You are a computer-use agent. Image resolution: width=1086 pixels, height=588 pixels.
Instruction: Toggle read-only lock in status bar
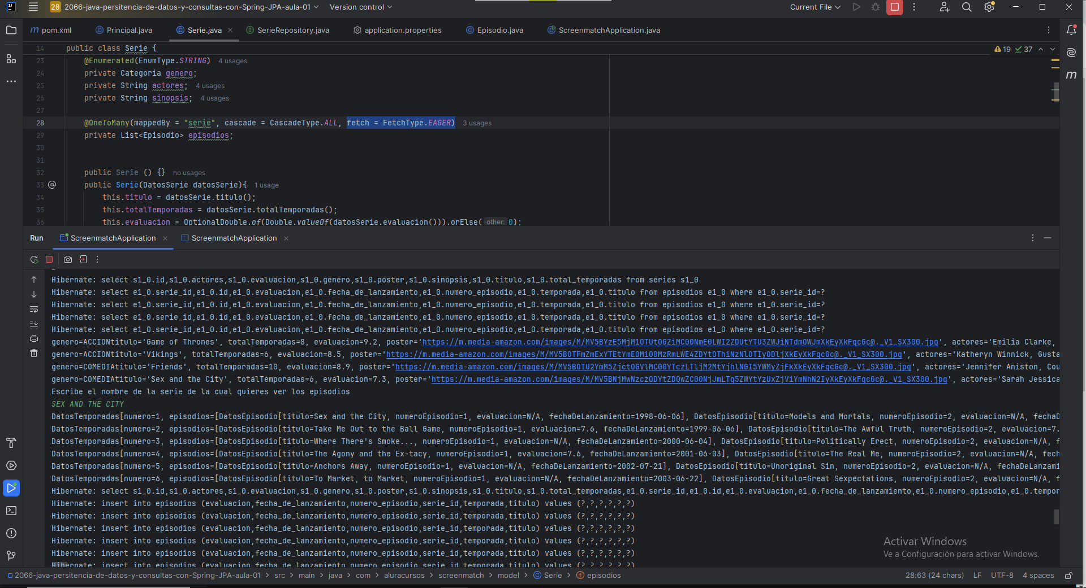point(1068,576)
